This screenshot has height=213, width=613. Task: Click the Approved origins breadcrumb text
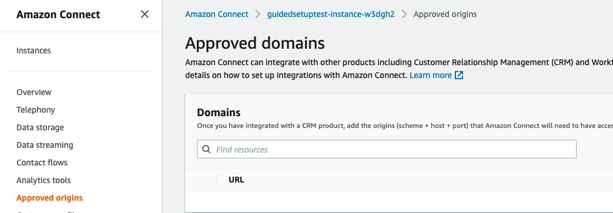pyautogui.click(x=445, y=15)
